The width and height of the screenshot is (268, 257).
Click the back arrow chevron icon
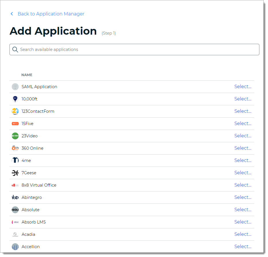(x=11, y=14)
